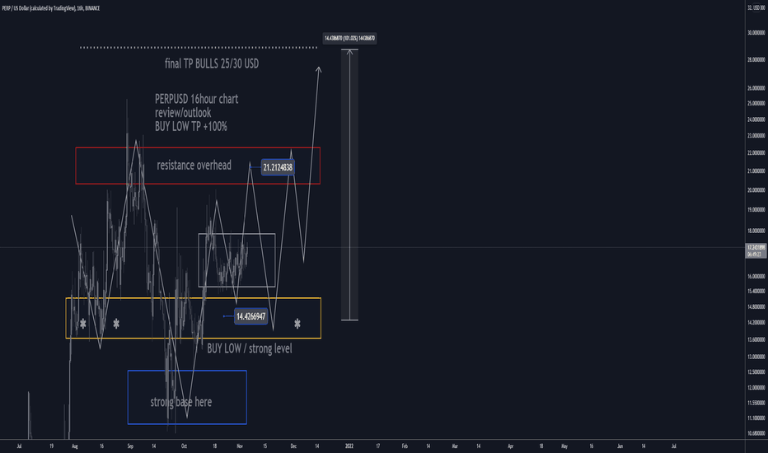Click the Sep label on the time axis
Screen dimensions: 768x453
tap(130, 446)
